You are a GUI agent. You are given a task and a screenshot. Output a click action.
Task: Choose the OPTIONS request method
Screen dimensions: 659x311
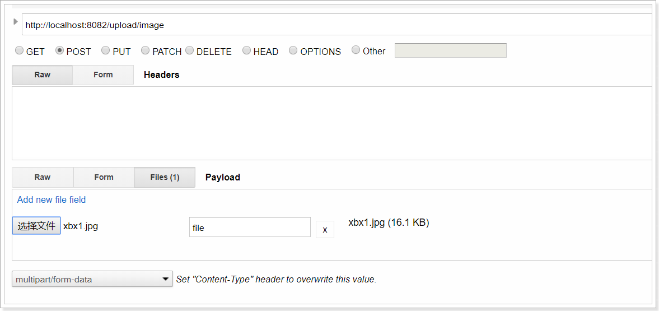(293, 50)
